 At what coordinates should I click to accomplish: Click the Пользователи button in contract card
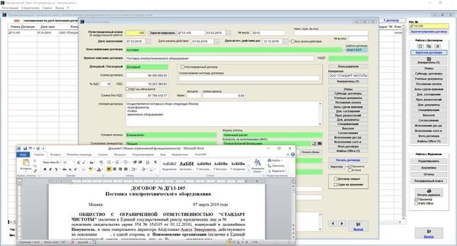pos(348,66)
